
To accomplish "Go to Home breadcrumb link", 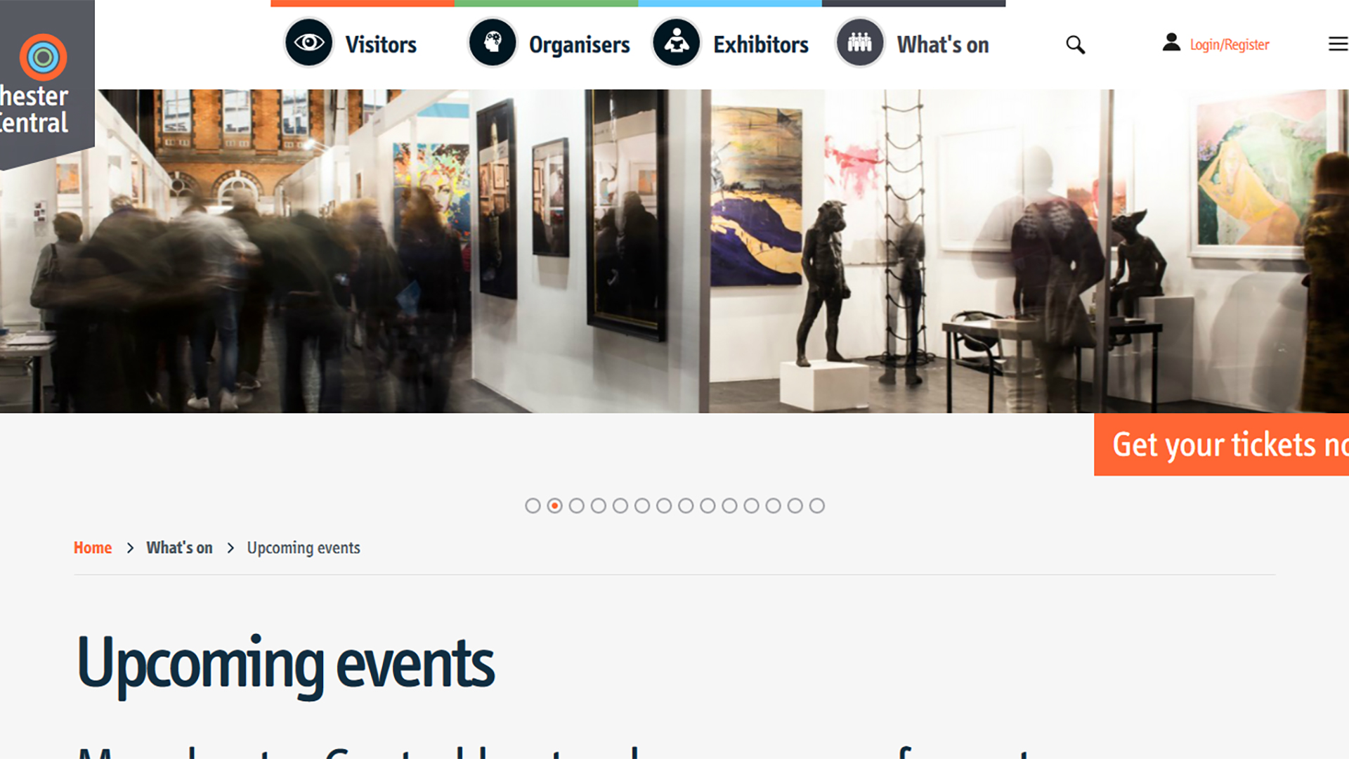I will 93,548.
